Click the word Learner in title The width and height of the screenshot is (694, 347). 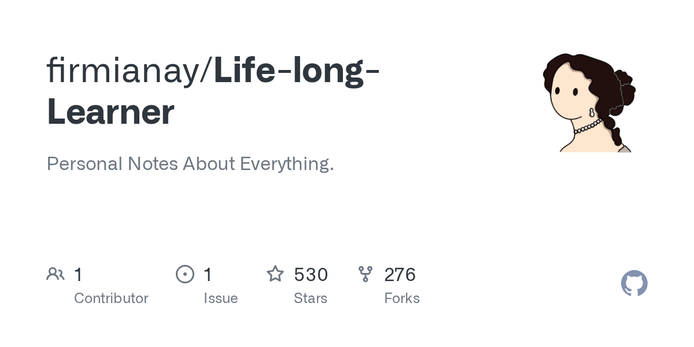click(x=110, y=112)
